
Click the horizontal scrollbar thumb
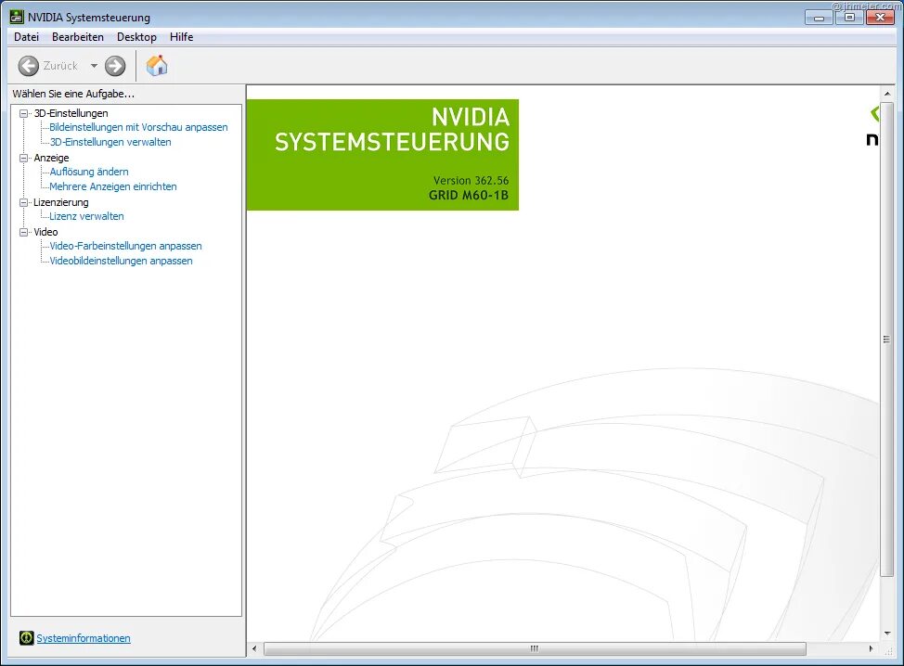535,648
